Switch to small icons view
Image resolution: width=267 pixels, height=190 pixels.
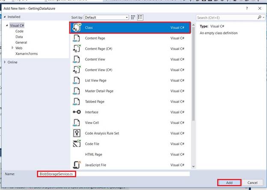(133, 18)
